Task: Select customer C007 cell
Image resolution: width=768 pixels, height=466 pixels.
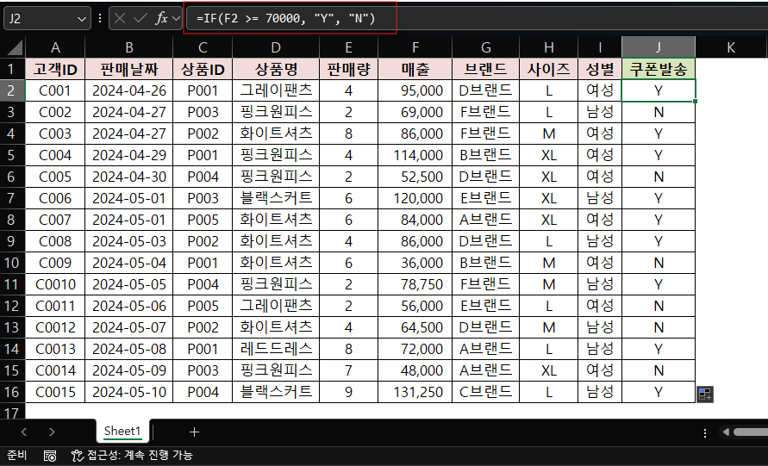Action: tap(55, 220)
